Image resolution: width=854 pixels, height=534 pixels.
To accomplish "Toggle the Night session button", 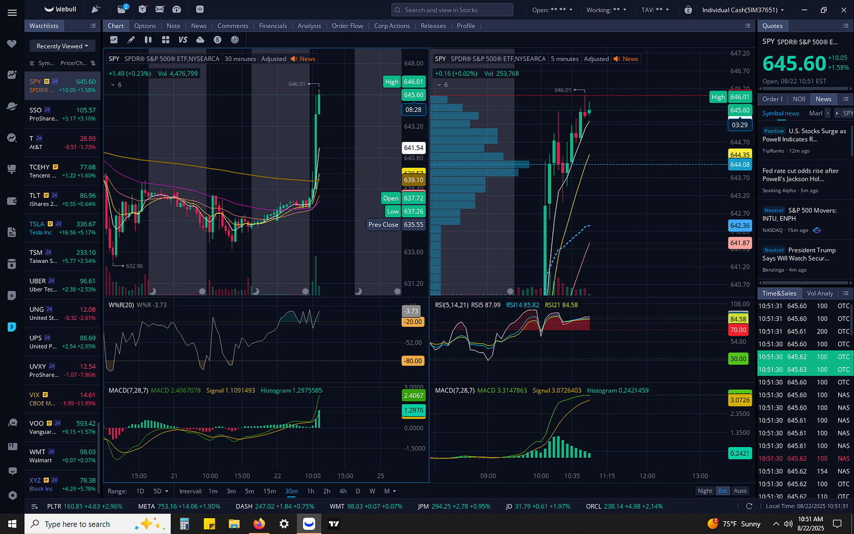I will coord(705,491).
